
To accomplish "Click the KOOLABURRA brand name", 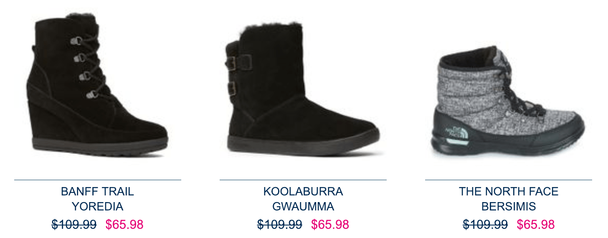I will click(303, 192).
